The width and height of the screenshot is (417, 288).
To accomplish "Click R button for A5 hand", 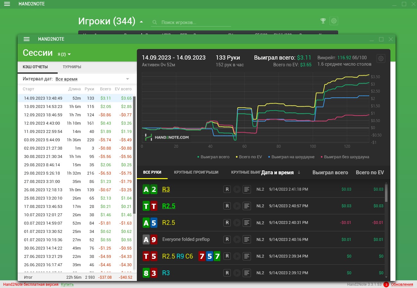I will pyautogui.click(x=227, y=223).
